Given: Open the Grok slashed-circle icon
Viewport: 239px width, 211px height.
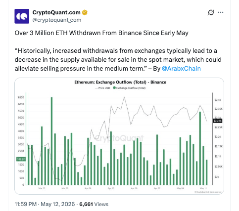Looking at the screenshot, I should point(211,12).
